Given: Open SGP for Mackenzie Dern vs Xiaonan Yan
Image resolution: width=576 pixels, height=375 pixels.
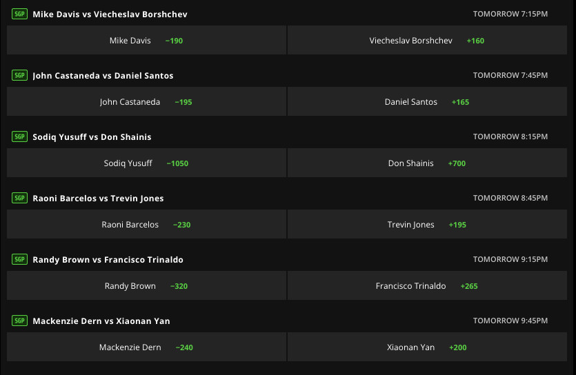Looking at the screenshot, I should coord(19,321).
